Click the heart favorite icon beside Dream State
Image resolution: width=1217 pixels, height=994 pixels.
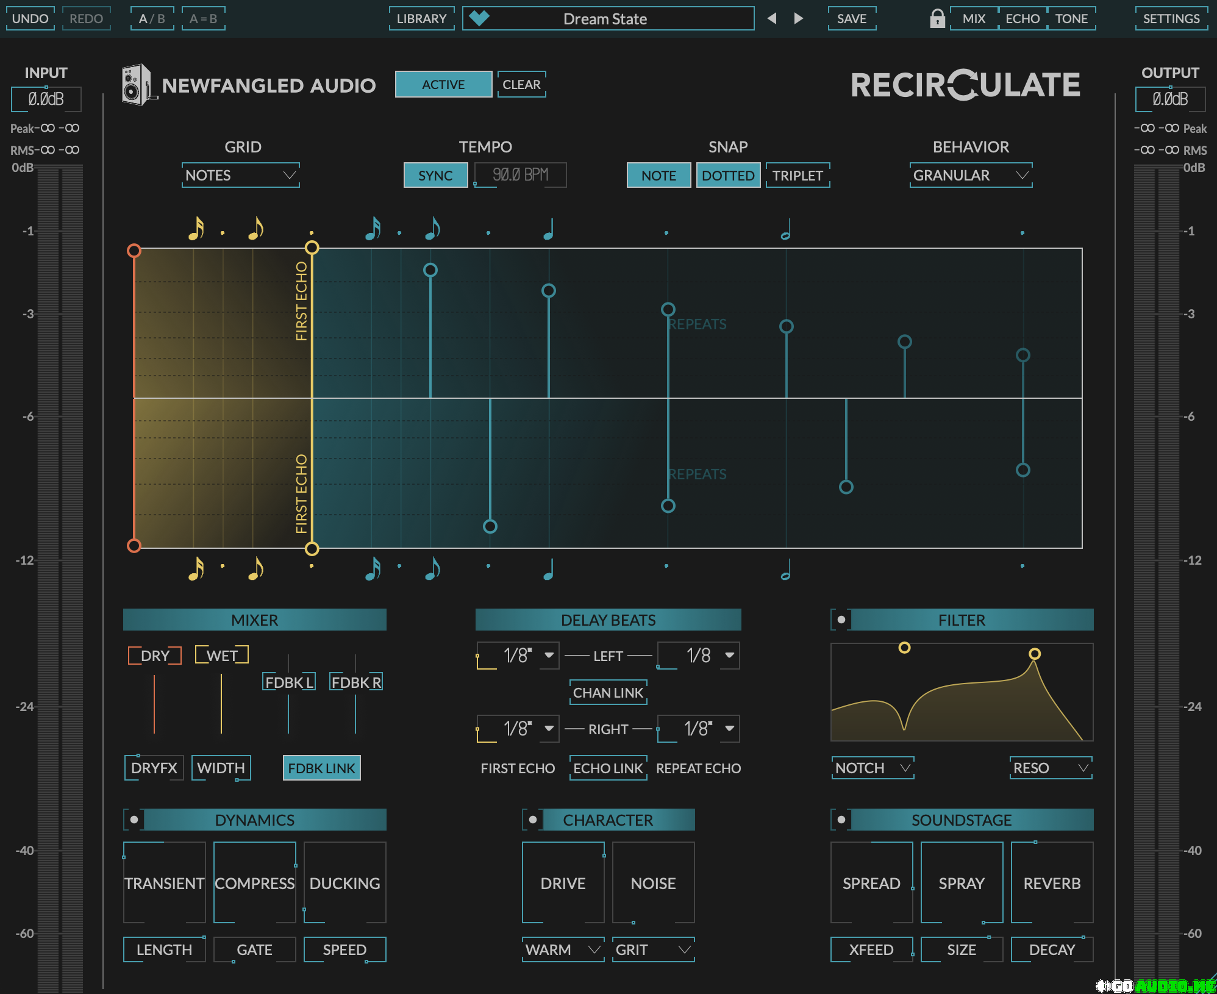pos(479,18)
